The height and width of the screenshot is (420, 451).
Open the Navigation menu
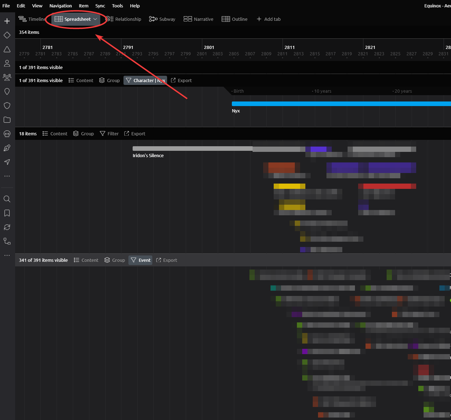pyautogui.click(x=61, y=6)
